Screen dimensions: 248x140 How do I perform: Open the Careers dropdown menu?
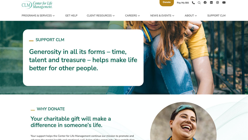pos(132,16)
